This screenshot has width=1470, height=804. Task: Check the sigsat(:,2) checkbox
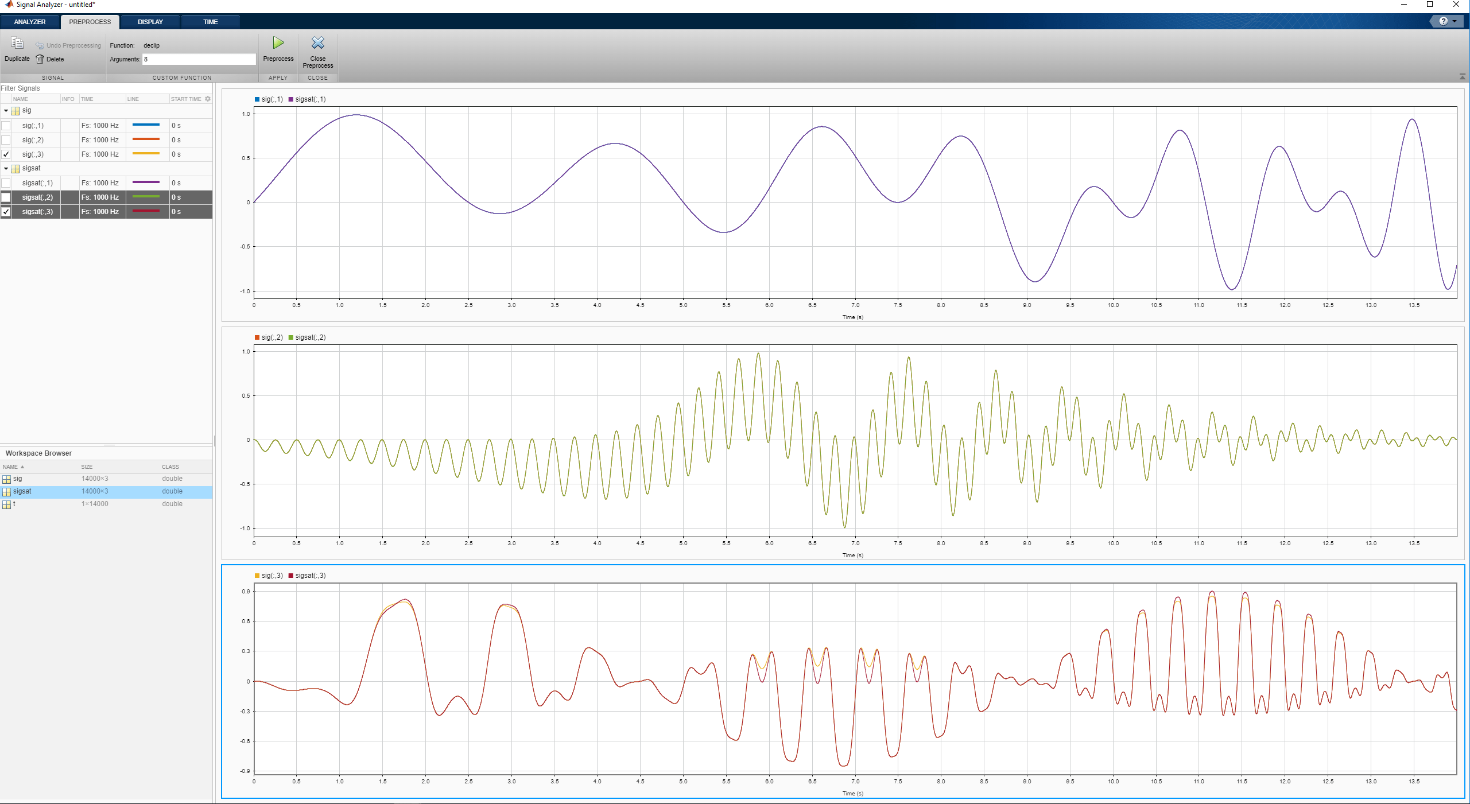[6, 197]
